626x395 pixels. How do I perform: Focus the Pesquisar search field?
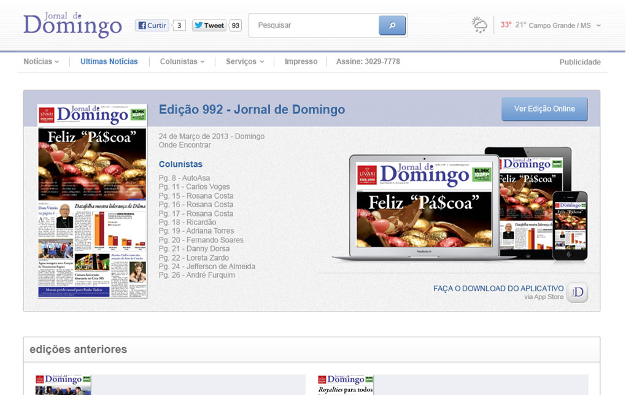[314, 25]
